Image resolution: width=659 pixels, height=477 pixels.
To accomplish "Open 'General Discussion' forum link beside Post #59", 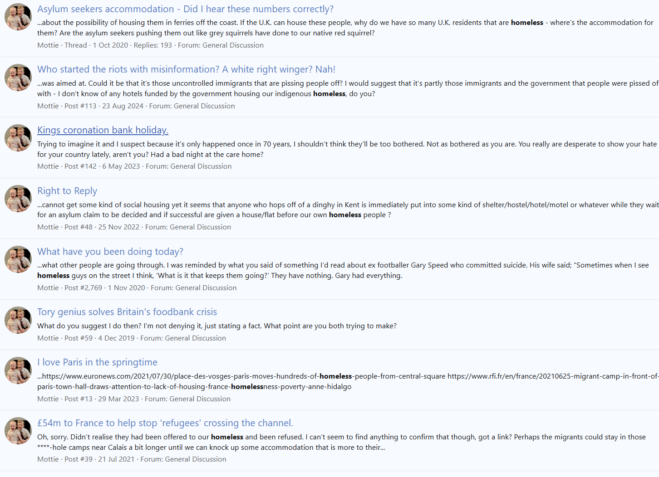I will point(195,338).
